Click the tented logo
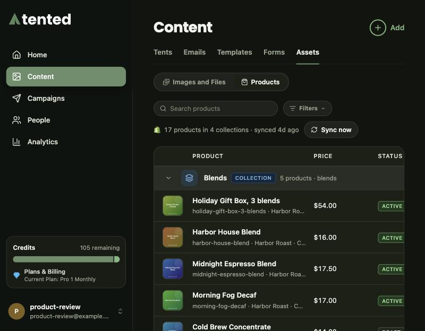The image size is (425, 331). [40, 19]
